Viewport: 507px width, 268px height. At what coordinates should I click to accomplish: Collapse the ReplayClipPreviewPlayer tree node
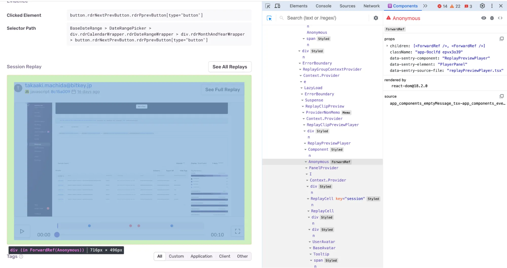pyautogui.click(x=305, y=125)
